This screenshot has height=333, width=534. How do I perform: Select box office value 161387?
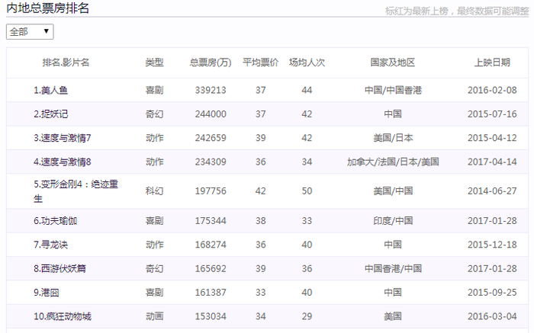(211, 292)
